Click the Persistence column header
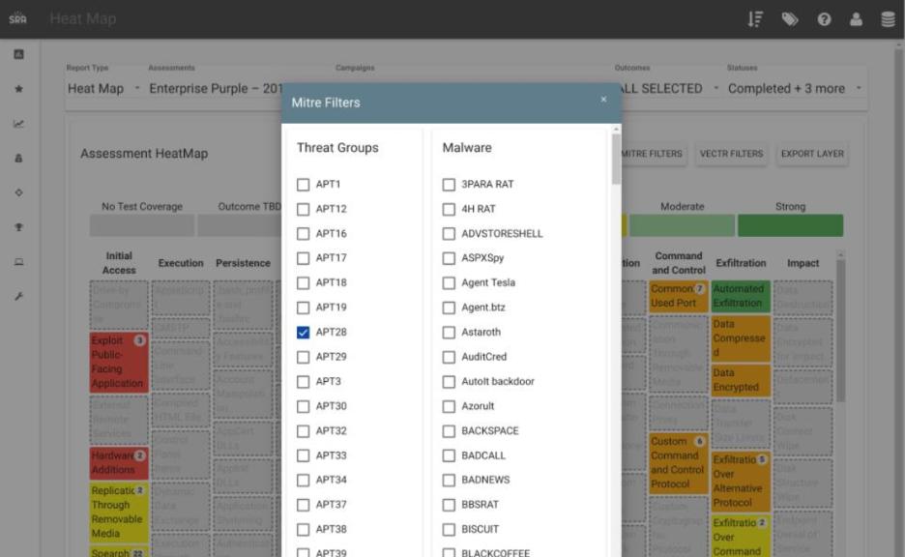 coord(243,263)
